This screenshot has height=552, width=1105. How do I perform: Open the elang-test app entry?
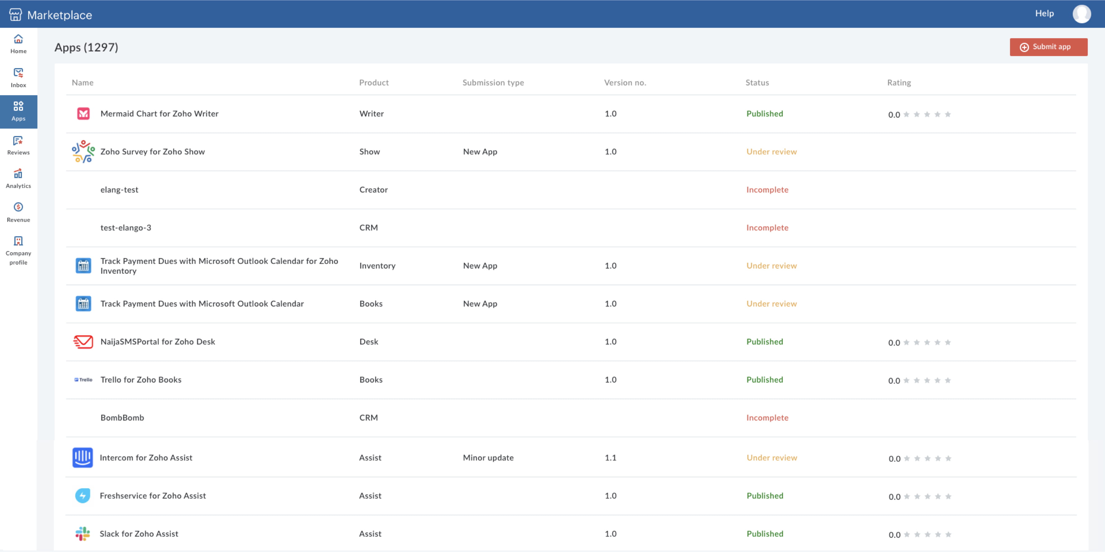coord(119,190)
